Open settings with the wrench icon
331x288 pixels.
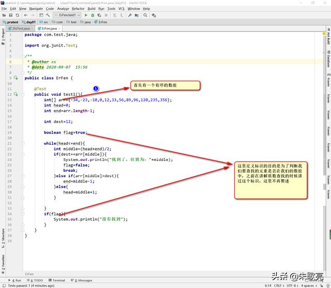pos(130,15)
